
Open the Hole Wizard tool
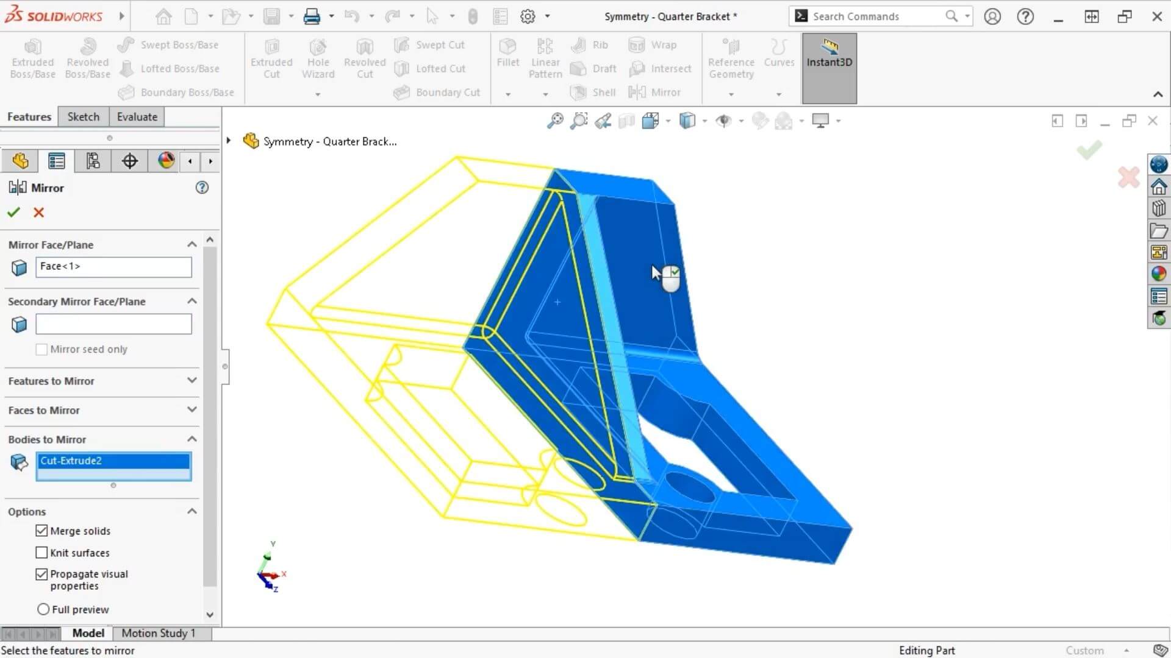click(x=318, y=58)
